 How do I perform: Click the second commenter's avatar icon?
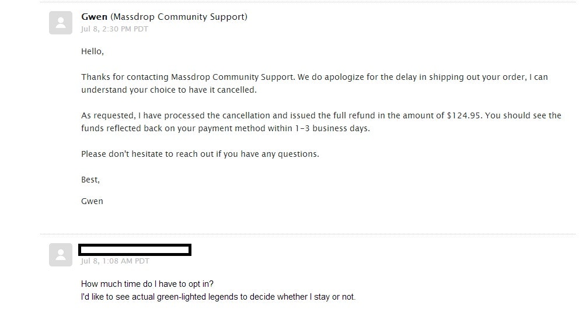(x=61, y=255)
